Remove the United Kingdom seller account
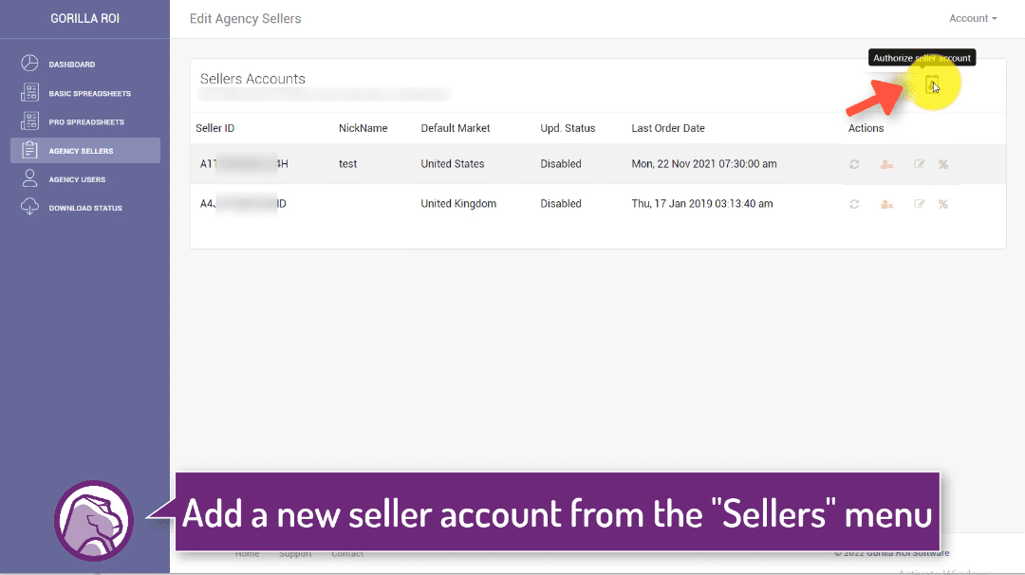The height and width of the screenshot is (575, 1025). 886,204
